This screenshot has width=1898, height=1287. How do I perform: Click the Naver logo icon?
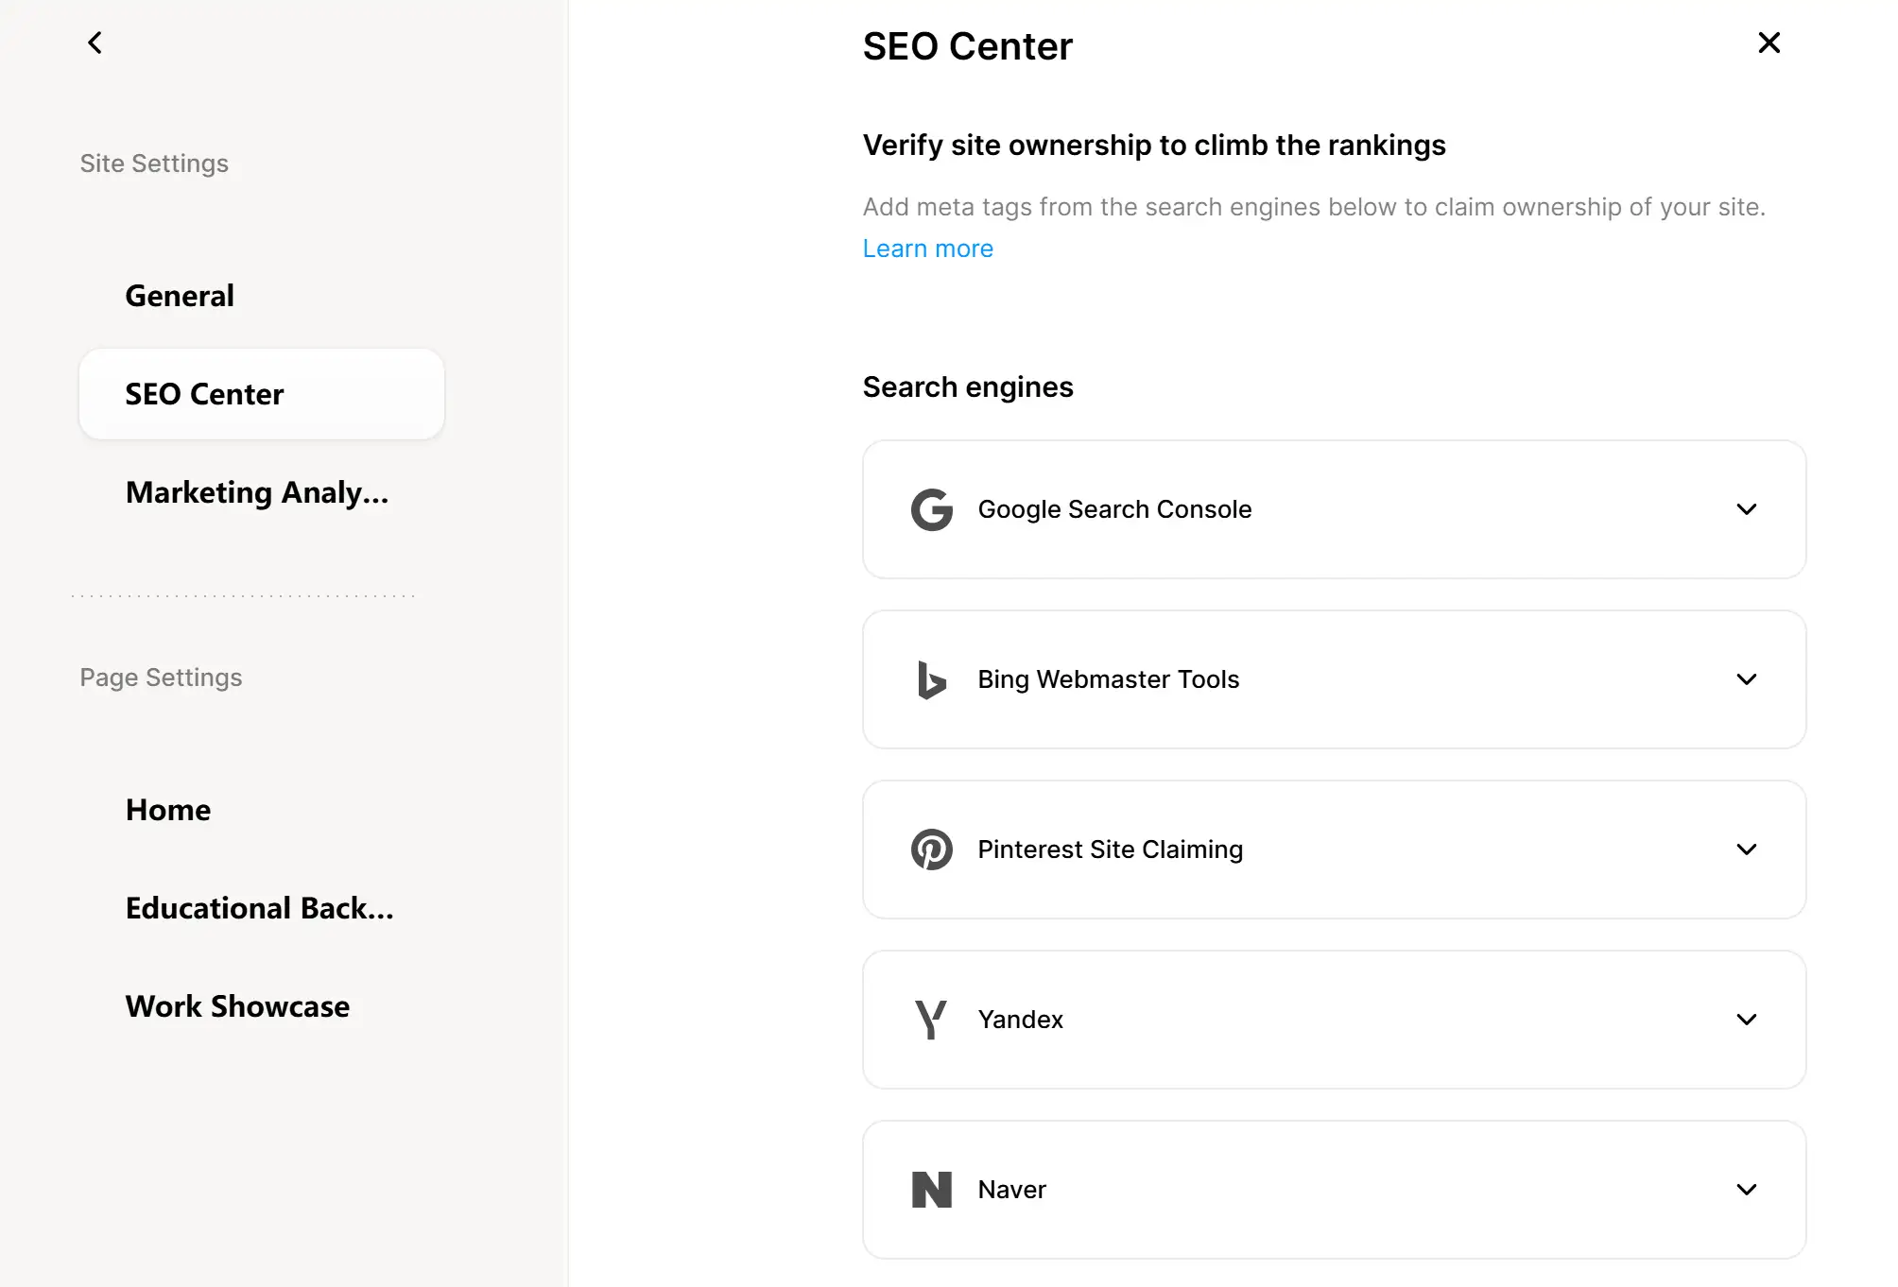click(931, 1190)
